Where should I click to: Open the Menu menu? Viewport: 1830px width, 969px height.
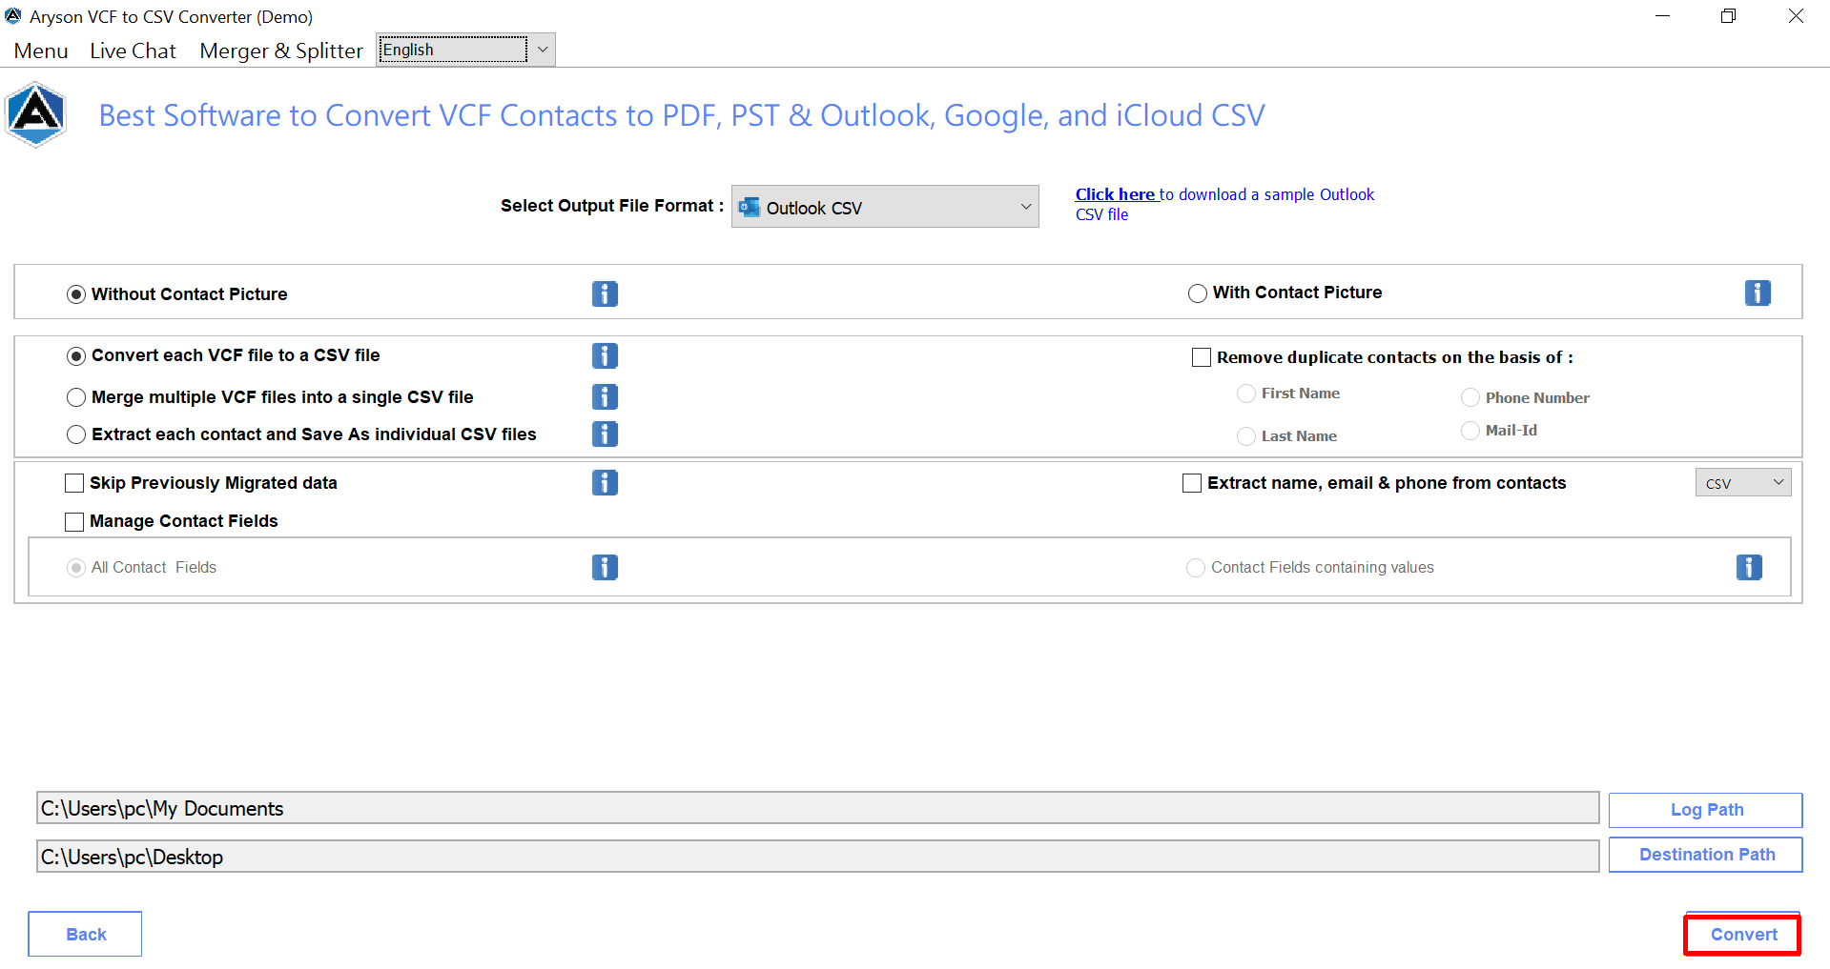(41, 50)
